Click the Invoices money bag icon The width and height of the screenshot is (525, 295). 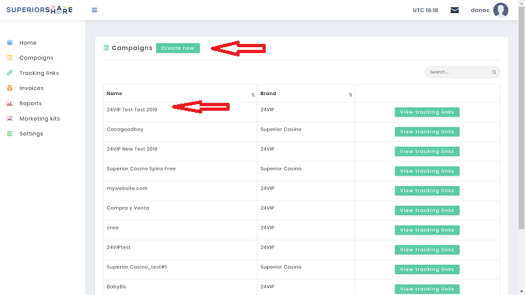coord(10,88)
